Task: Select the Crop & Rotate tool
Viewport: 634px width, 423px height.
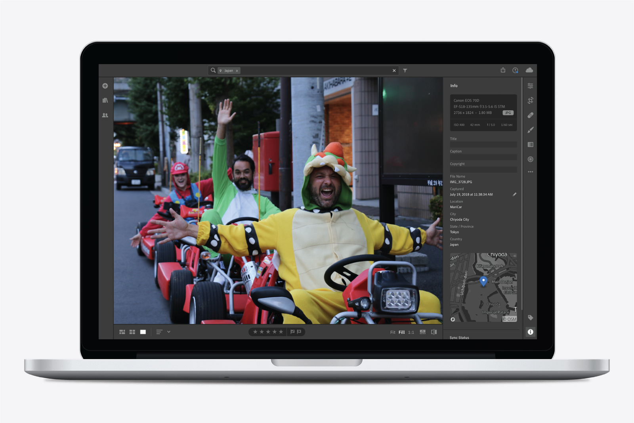Action: pos(530,100)
